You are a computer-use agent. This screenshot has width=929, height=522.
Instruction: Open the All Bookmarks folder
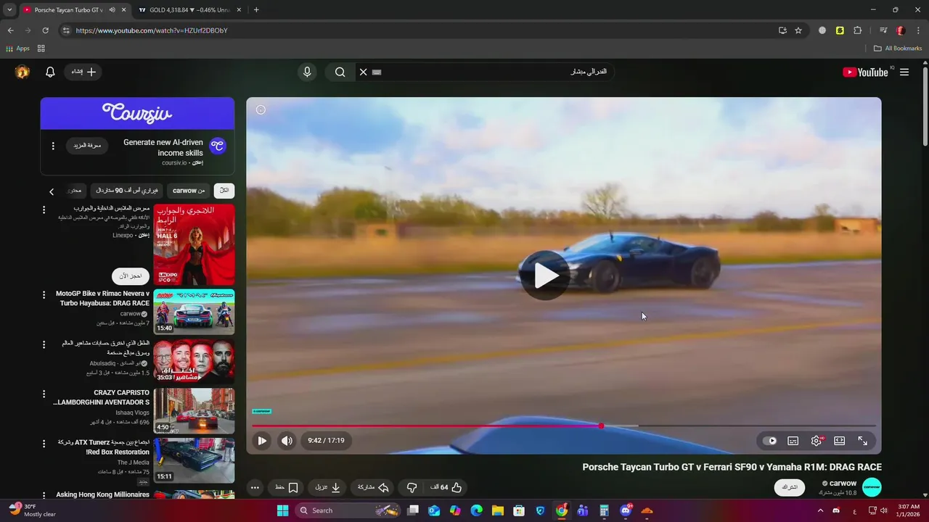[x=898, y=49]
